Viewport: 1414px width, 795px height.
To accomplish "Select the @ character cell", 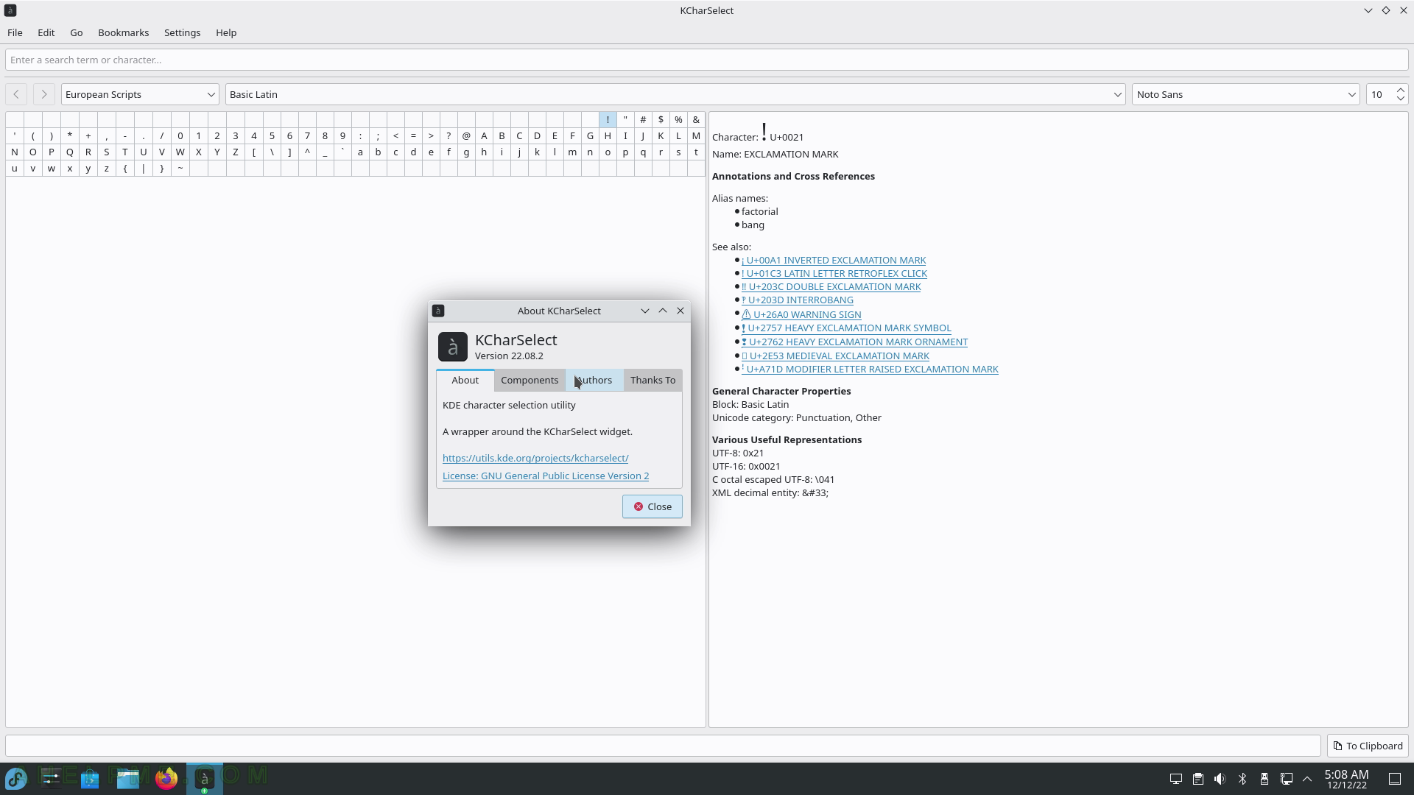I will tap(466, 135).
